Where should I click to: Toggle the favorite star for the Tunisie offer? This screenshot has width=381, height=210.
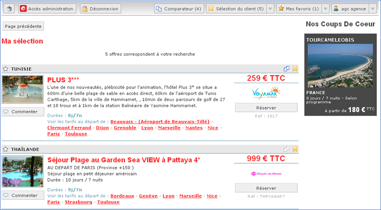point(5,69)
